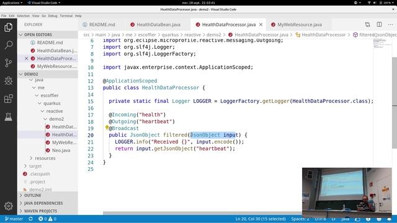397x223 pixels.
Task: Expand the Outline panel
Action: click(48, 196)
